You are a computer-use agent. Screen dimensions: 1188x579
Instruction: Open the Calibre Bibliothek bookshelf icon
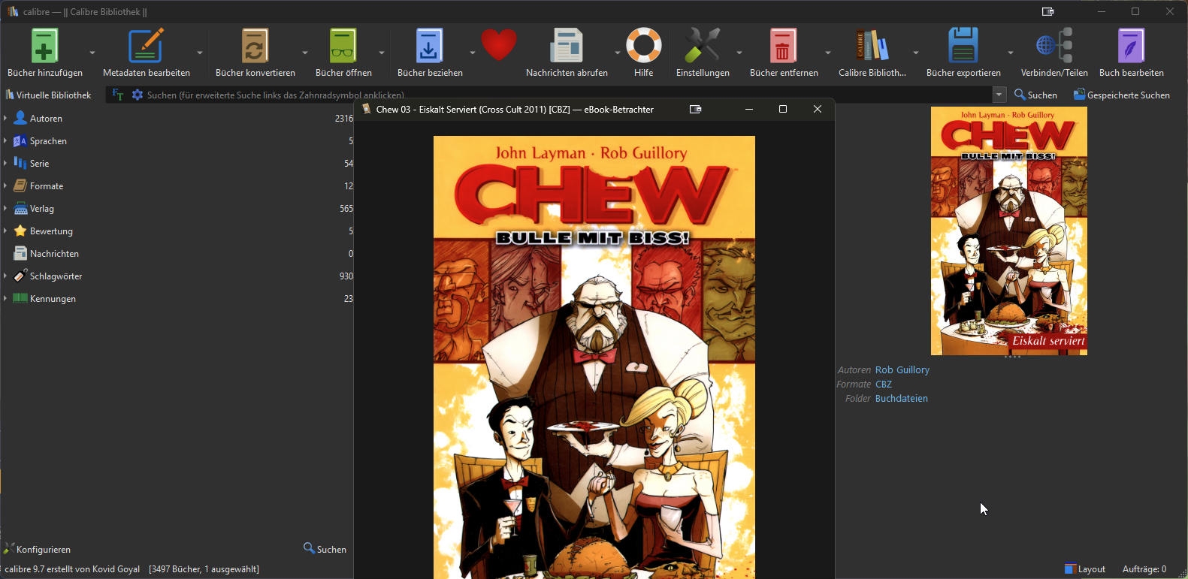pyautogui.click(x=872, y=46)
